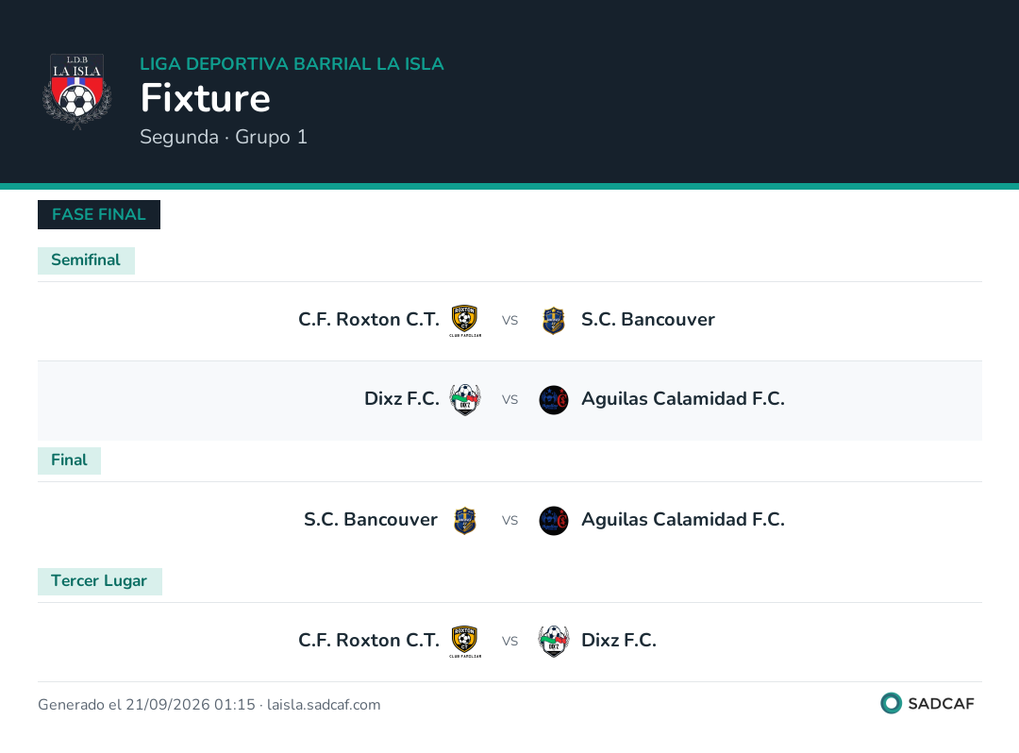Select the Final section label

click(x=69, y=460)
